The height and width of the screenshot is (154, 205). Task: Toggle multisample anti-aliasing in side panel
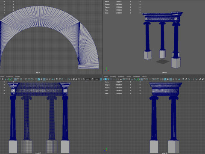pos(189,79)
